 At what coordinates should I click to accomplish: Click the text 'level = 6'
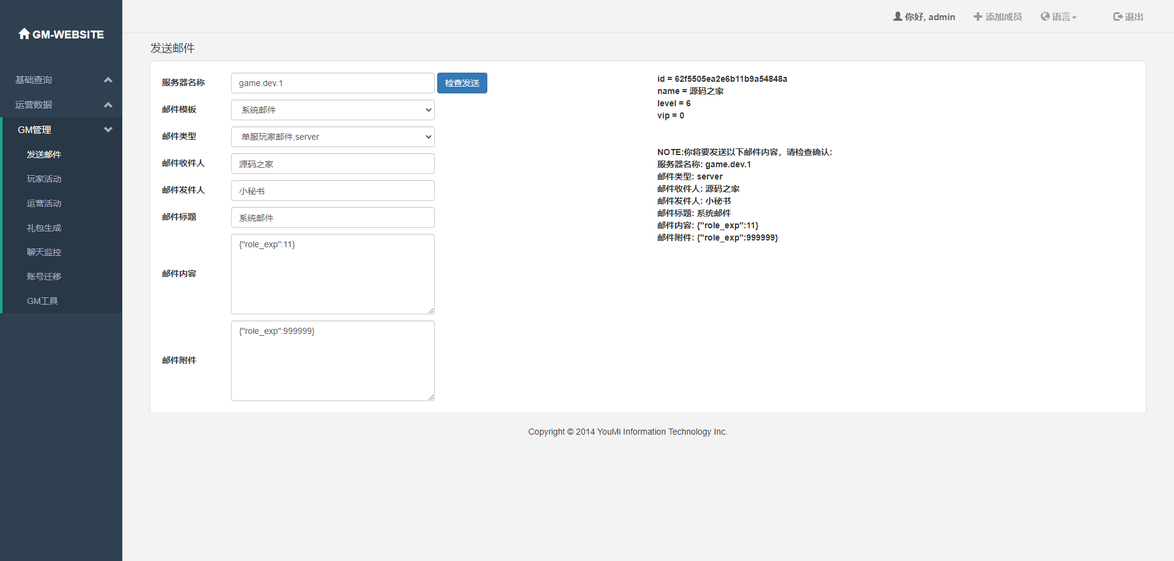pyautogui.click(x=674, y=103)
